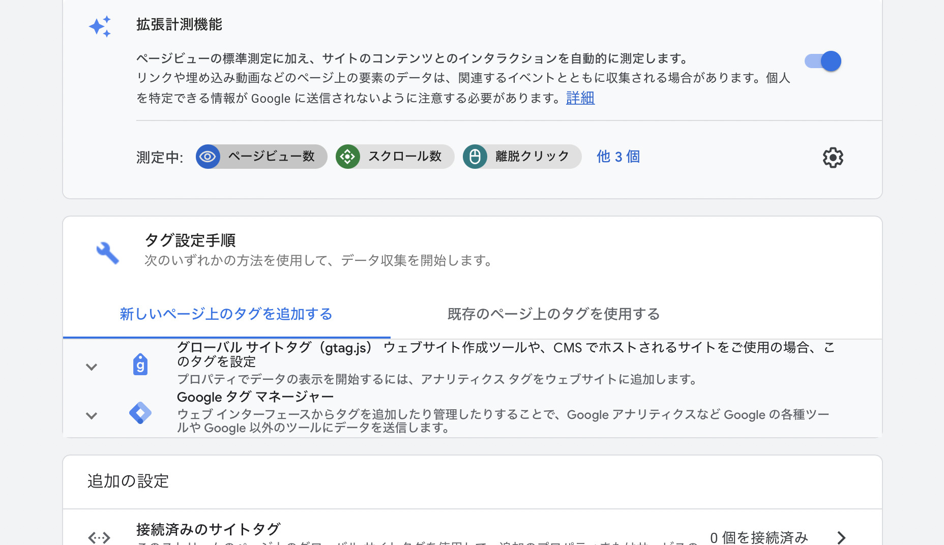Click the Google Tag Manager diamond icon
Viewport: 944px width, 545px height.
140,413
